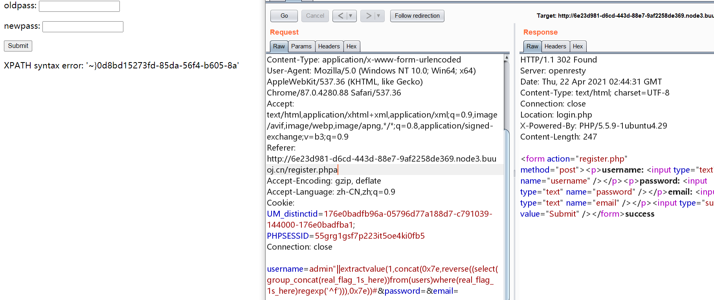
Task: Select the Response Raw tab
Action: (x=532, y=46)
